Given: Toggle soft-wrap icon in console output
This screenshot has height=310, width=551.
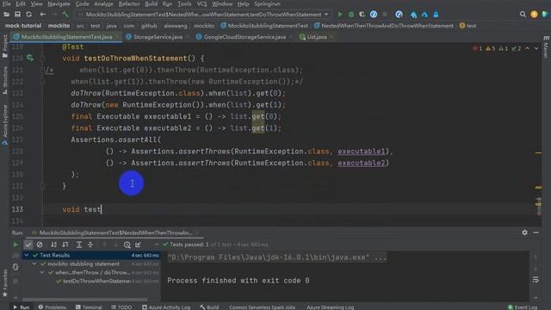Looking at the screenshot, I should [x=536, y=279].
